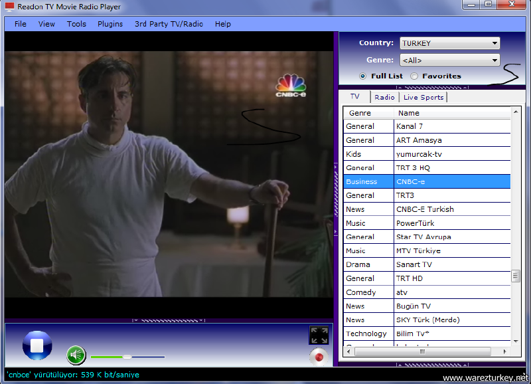Click channel list scroll up arrow

tap(516, 112)
